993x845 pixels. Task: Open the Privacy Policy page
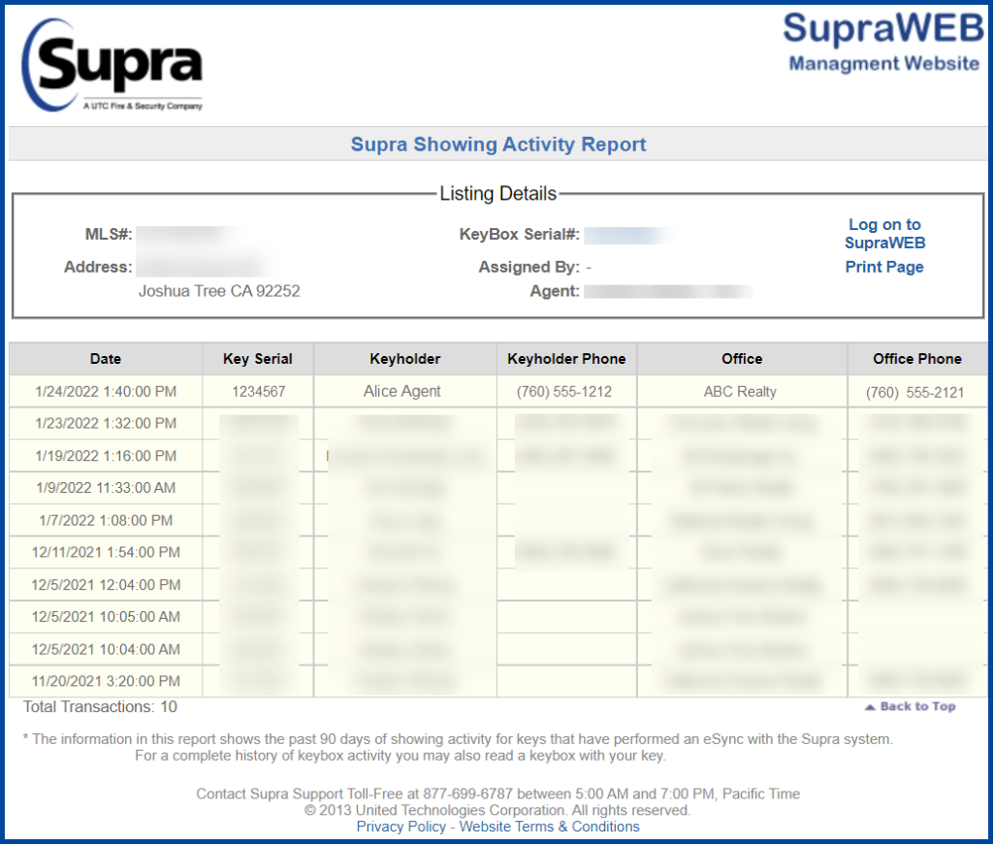[400, 827]
